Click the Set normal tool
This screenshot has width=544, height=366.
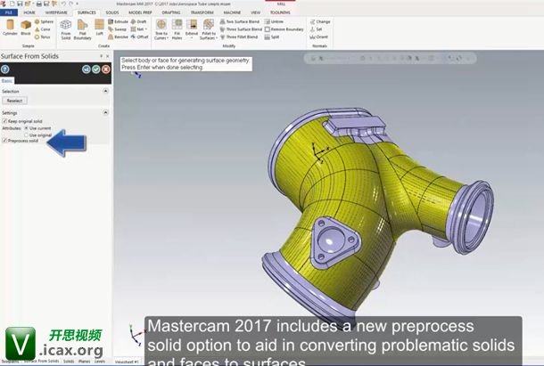click(316, 29)
